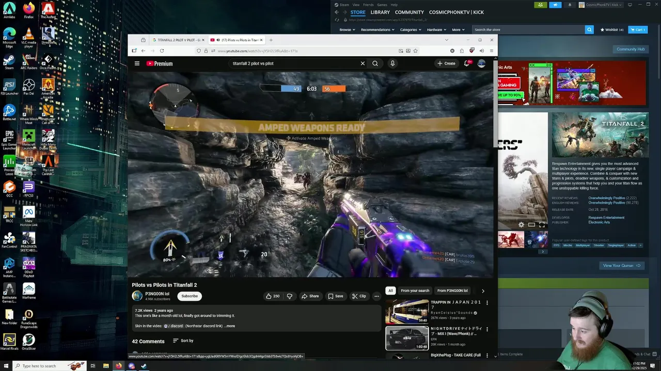Open the Respawn Entertainment developer link
This screenshot has height=371, width=661.
point(606,217)
